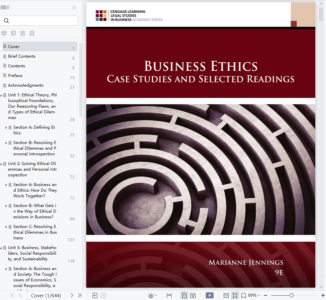Click the previous view arrow icon

point(95,295)
